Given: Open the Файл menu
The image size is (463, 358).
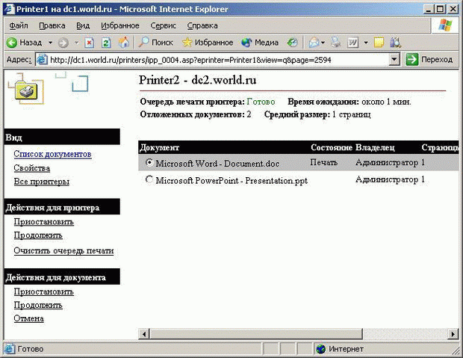Looking at the screenshot, I should (x=19, y=25).
